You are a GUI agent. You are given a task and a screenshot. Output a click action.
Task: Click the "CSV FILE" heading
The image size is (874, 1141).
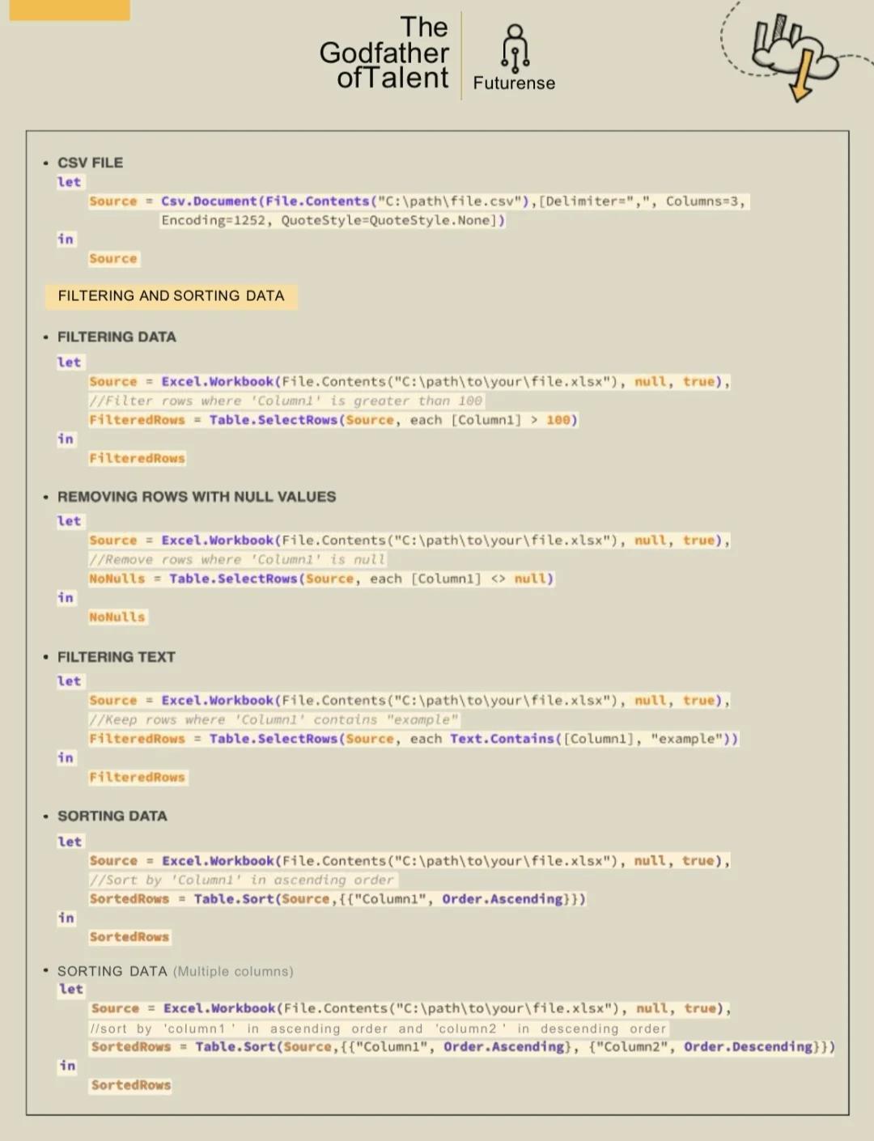[x=90, y=163]
